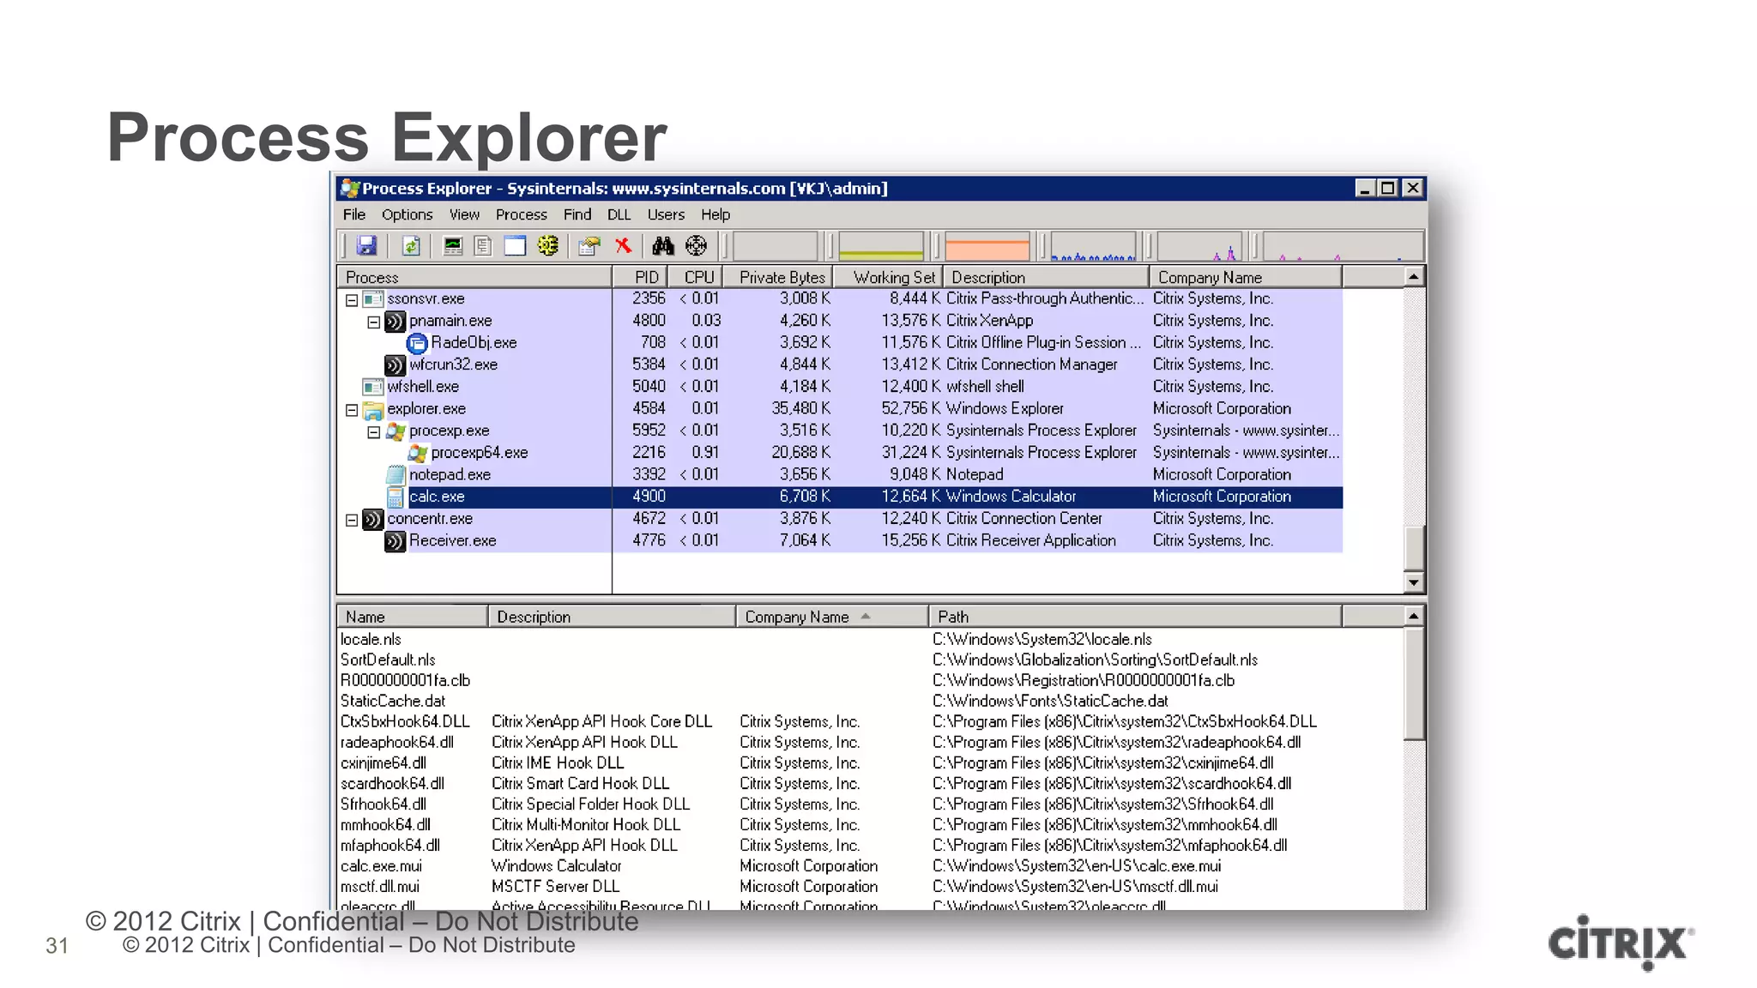This screenshot has width=1757, height=988.
Task: Click the wfcrun32.exe process icon
Action: click(x=395, y=365)
